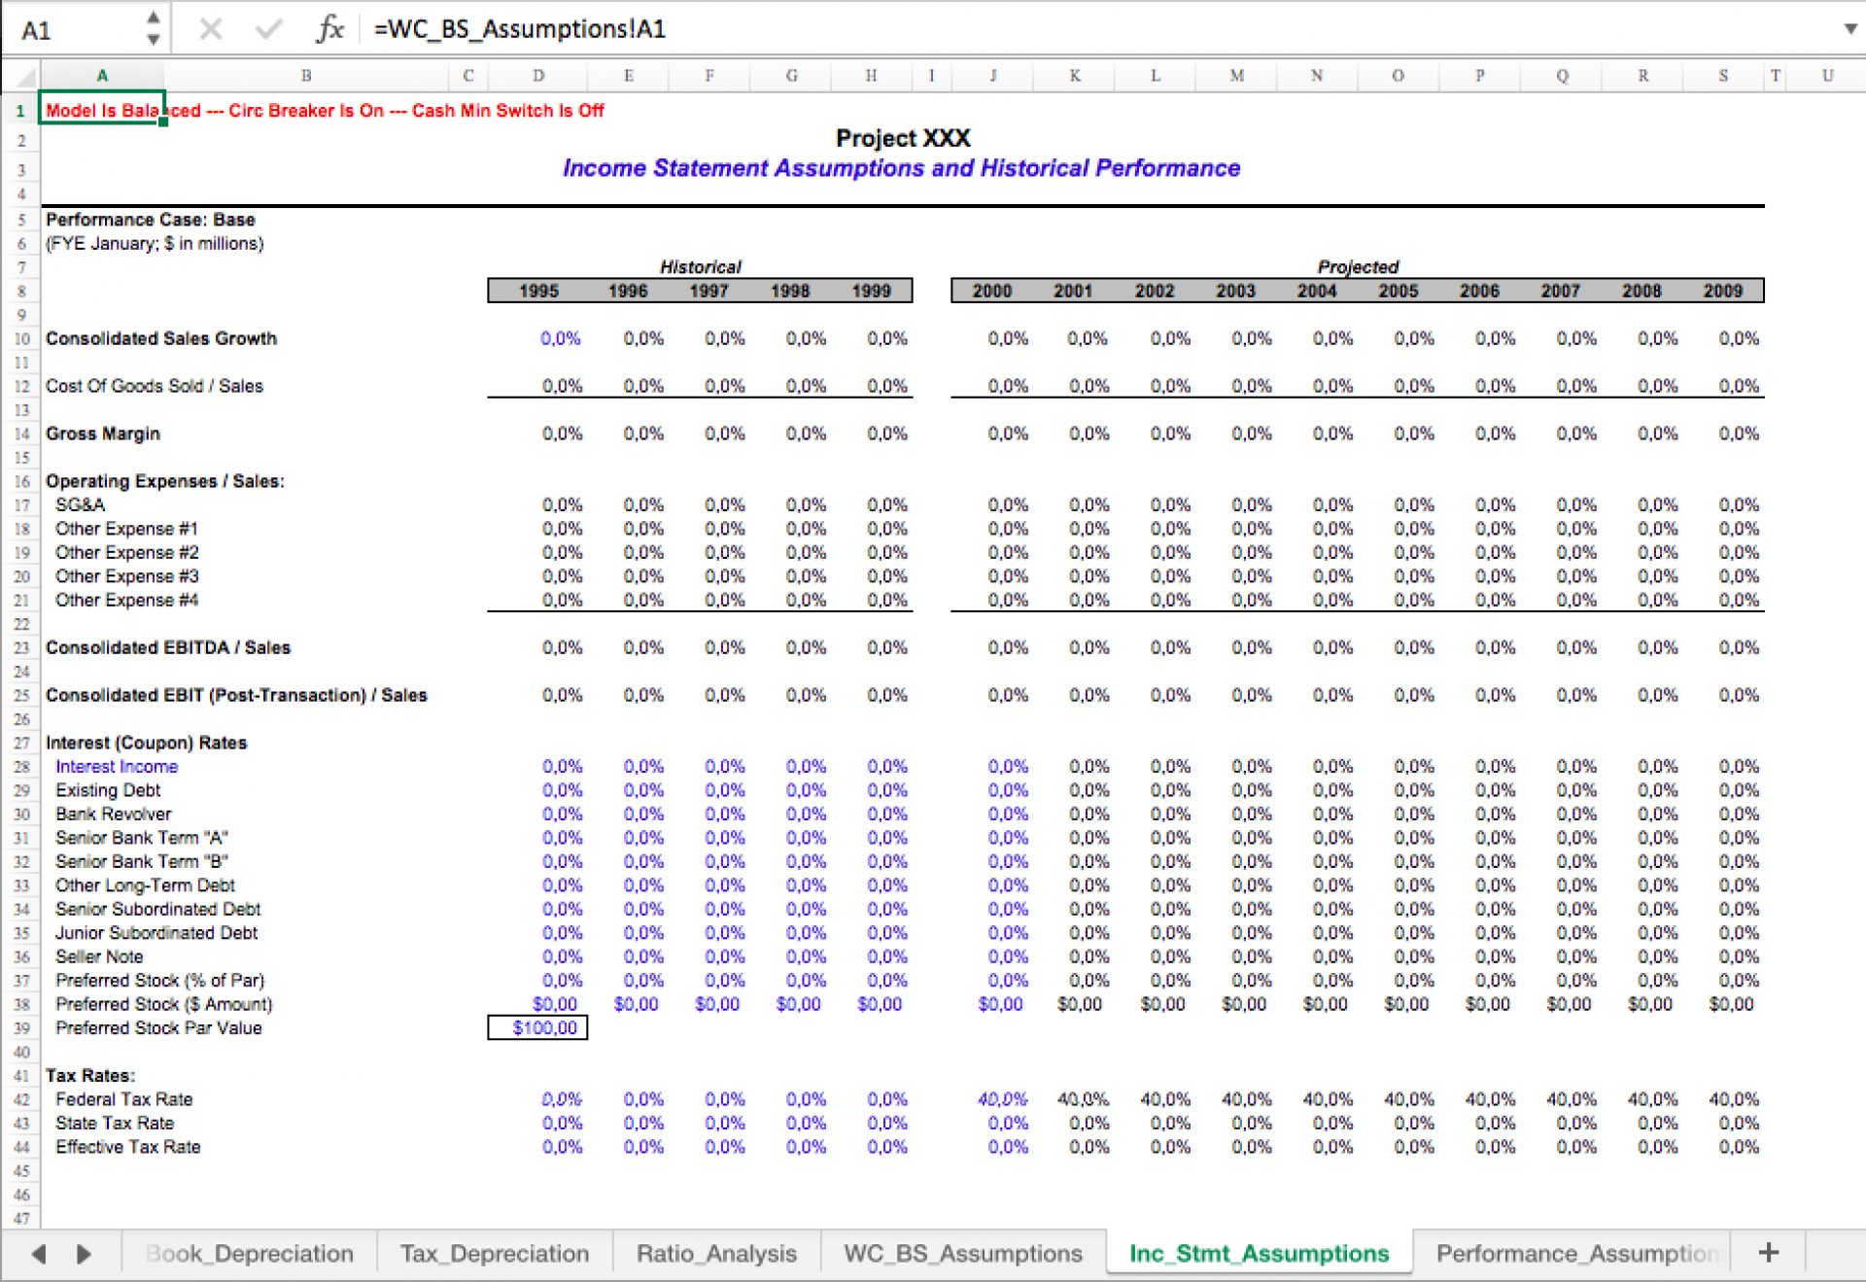Select column A header
1866x1282 pixels.
click(102, 76)
